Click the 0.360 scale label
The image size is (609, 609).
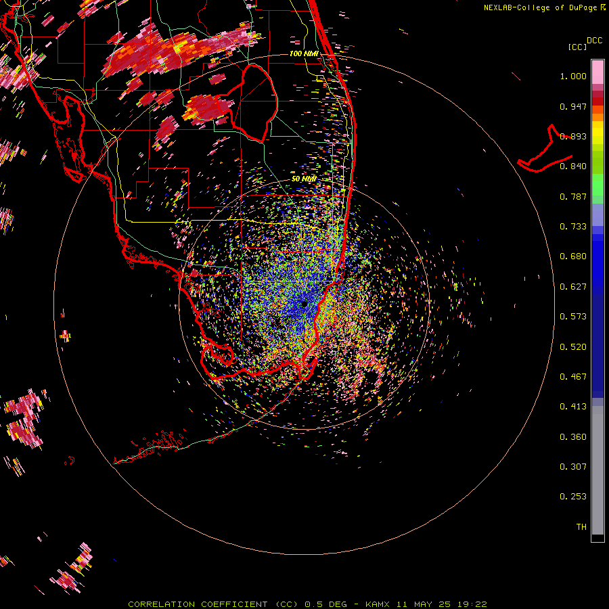(573, 437)
